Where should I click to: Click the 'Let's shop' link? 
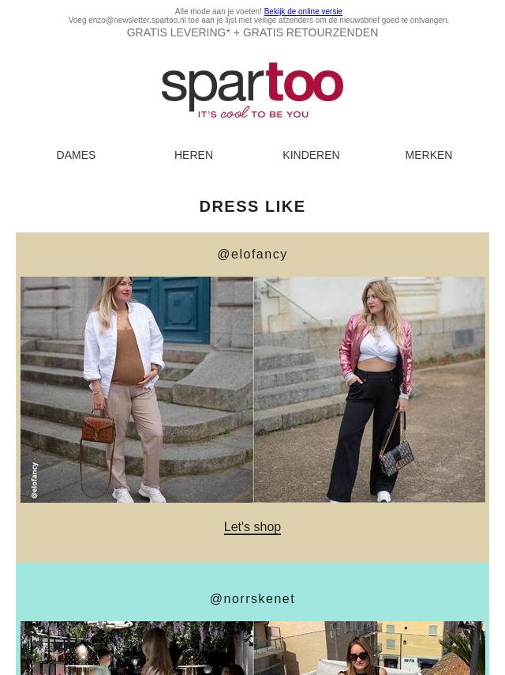tap(252, 527)
